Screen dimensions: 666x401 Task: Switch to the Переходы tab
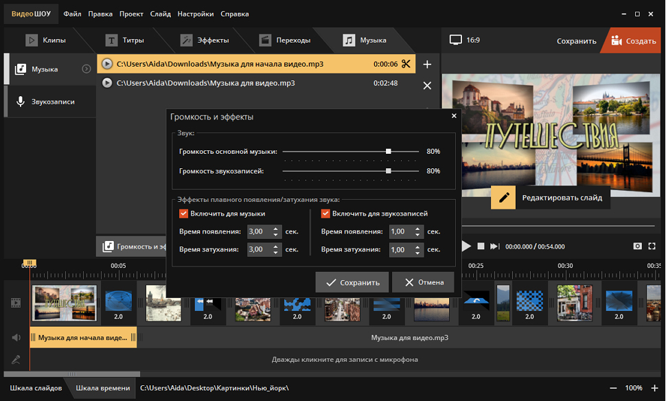click(x=285, y=40)
